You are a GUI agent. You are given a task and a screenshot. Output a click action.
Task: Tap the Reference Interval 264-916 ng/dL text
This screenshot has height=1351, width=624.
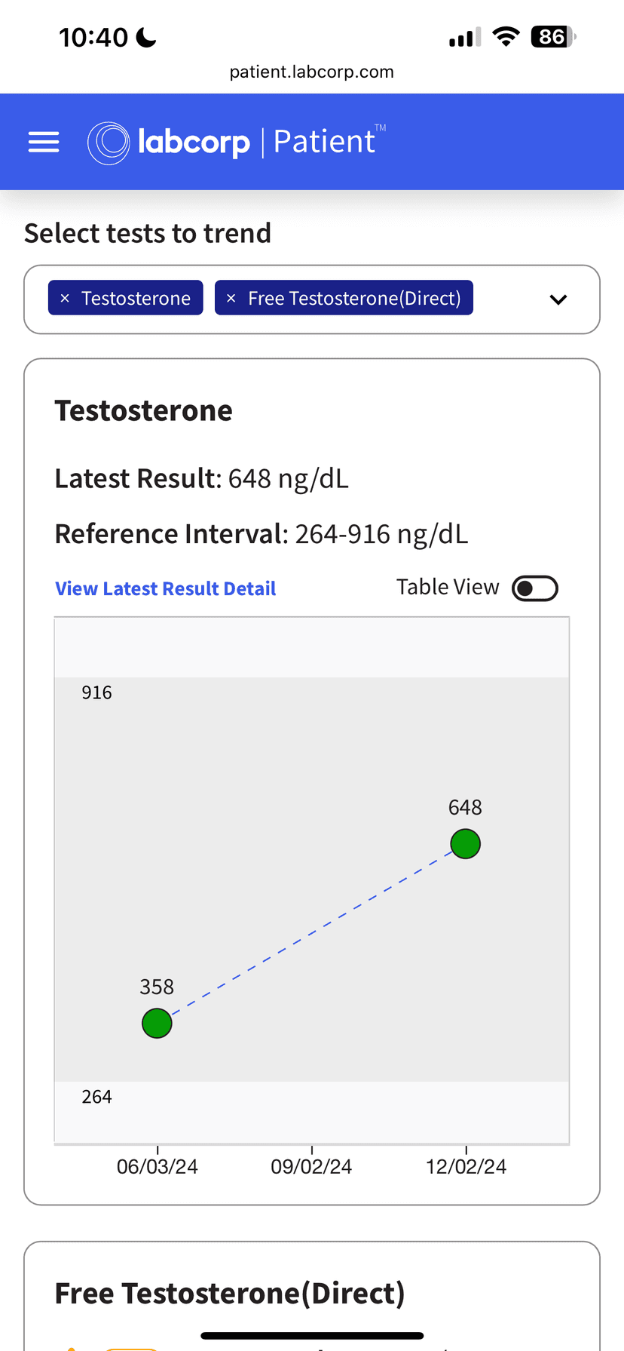click(262, 534)
